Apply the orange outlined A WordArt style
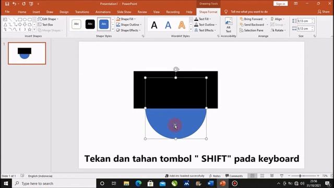The image size is (334, 188). [x=182, y=25]
